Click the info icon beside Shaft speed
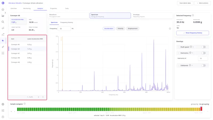The width and height of the screenshot is (213, 120). pos(191,47)
